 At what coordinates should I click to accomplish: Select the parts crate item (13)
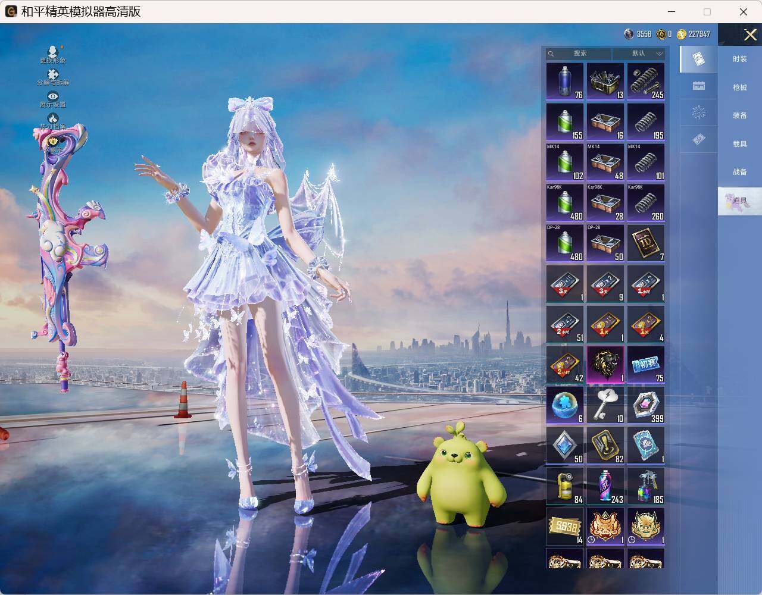coord(605,82)
